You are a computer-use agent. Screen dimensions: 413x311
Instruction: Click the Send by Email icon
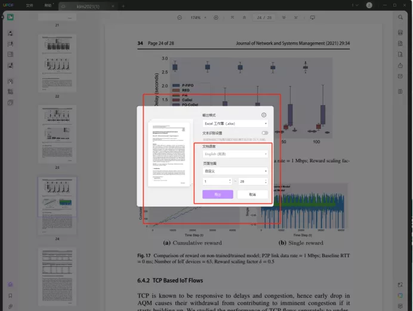[400, 76]
